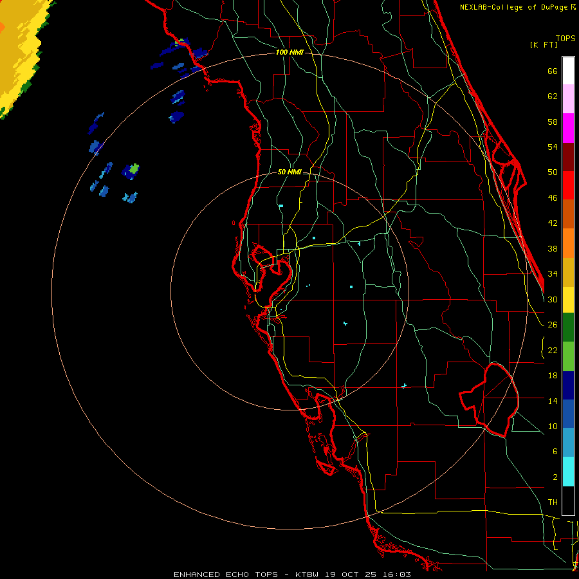
Task: Click the 14 legend value
Action: (x=553, y=401)
